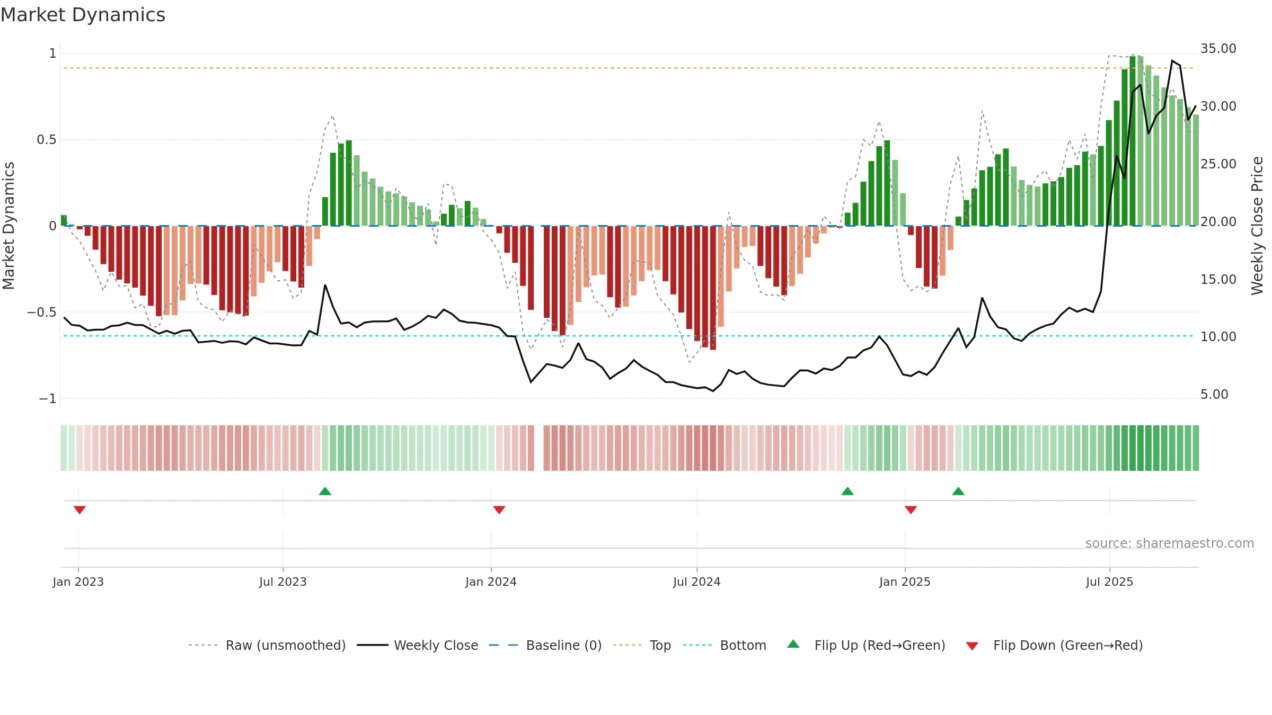Screen dimensions: 1272x715
Task: Click the Jul 2025 x-axis label
Action: (x=1110, y=582)
